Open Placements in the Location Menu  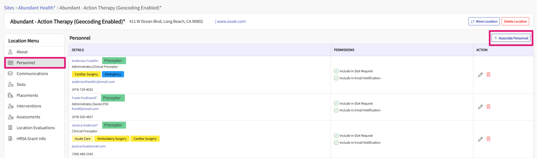click(27, 95)
